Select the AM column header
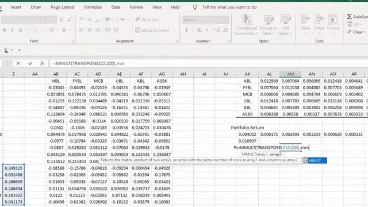Viewport: 368px width, 207px height. (290, 74)
